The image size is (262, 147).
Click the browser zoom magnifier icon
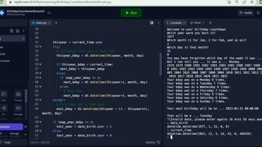(237, 2)
